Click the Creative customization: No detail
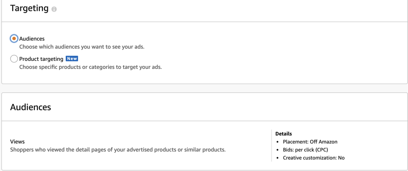The width and height of the screenshot is (408, 171). coord(314,158)
